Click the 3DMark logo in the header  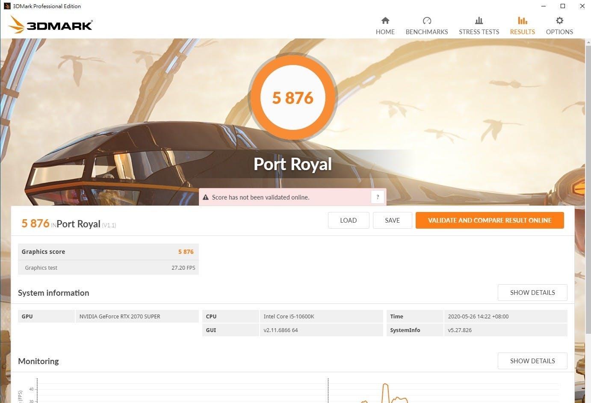pos(50,25)
